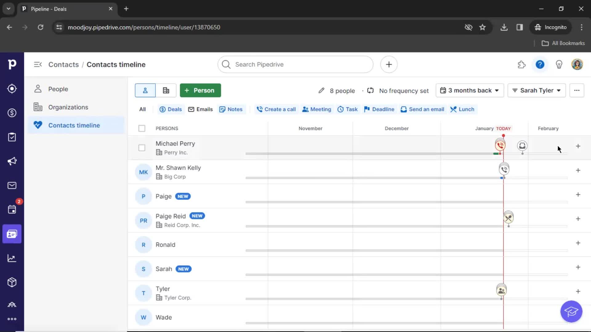
Task: Click the Deals filter tab
Action: (171, 109)
